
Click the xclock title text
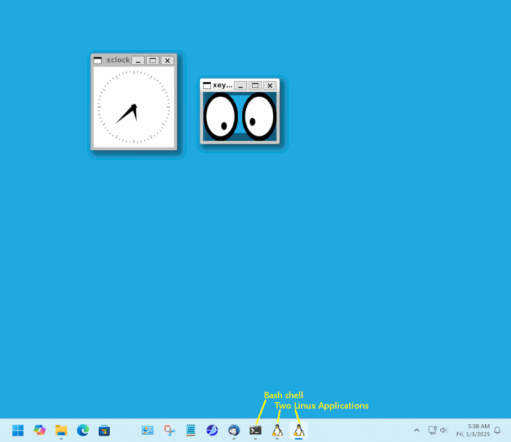(x=118, y=60)
